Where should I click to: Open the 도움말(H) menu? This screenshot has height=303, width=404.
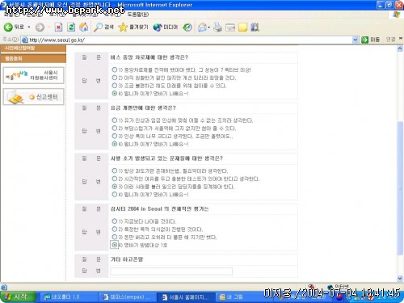[x=137, y=15]
